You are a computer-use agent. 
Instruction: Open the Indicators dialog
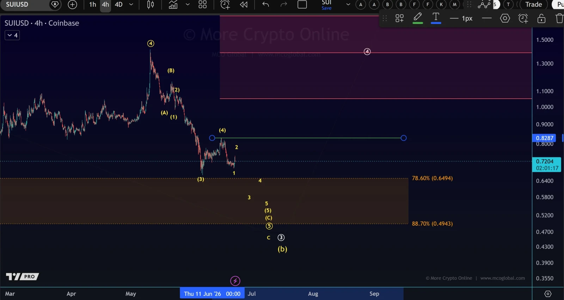pyautogui.click(x=173, y=5)
